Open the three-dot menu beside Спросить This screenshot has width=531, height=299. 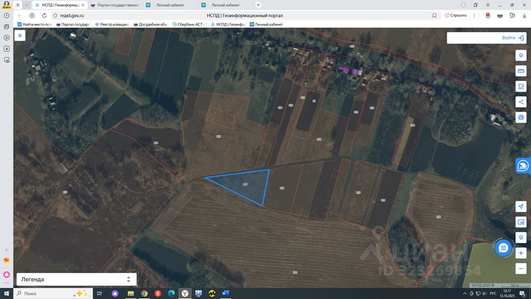475,15
